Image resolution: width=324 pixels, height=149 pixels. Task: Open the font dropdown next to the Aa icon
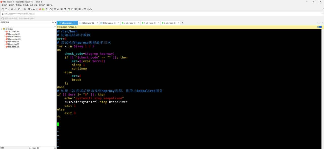[37, 9]
